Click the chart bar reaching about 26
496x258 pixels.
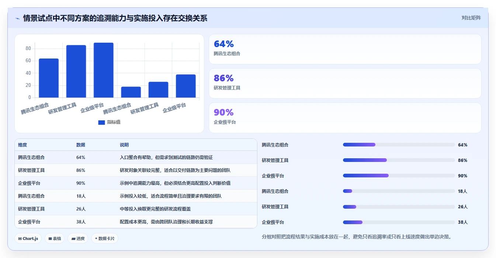[158, 90]
